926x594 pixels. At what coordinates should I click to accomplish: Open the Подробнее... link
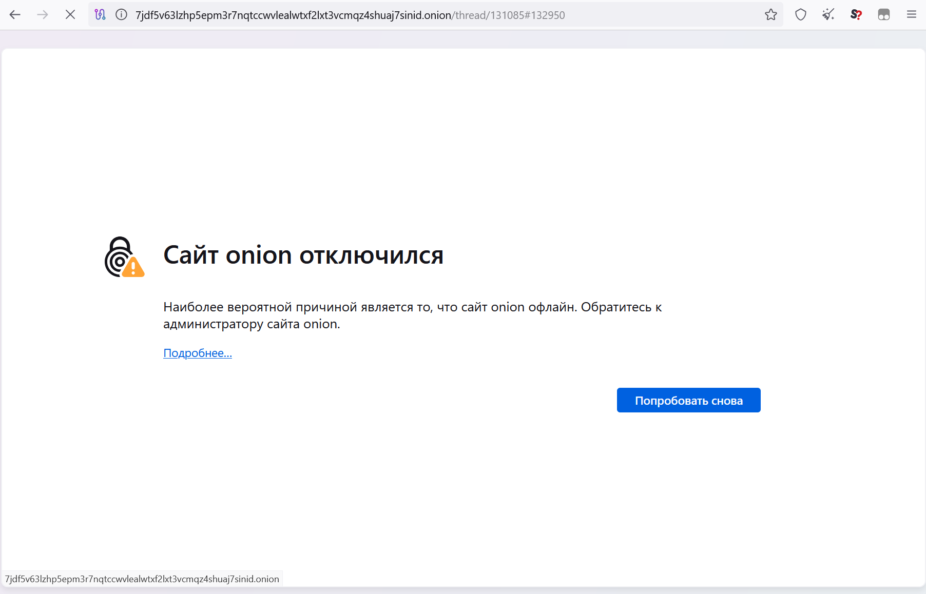pos(198,353)
